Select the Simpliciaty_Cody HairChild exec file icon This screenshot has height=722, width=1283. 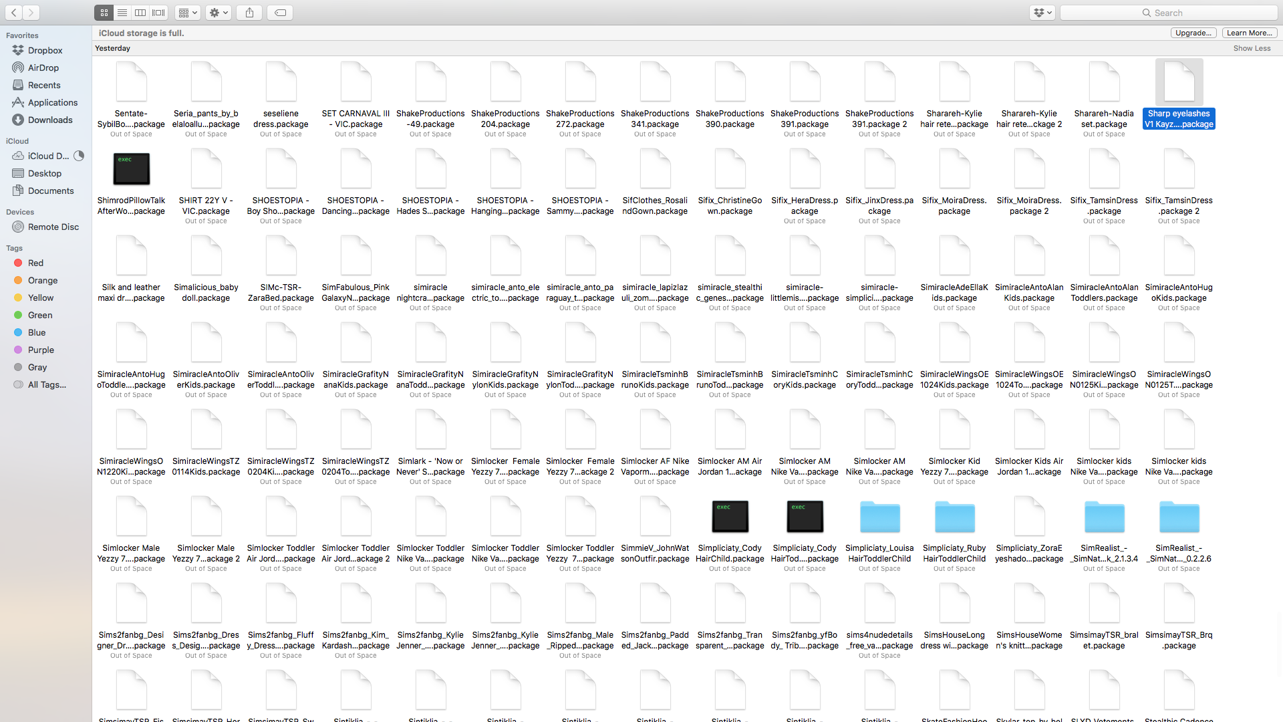click(730, 516)
